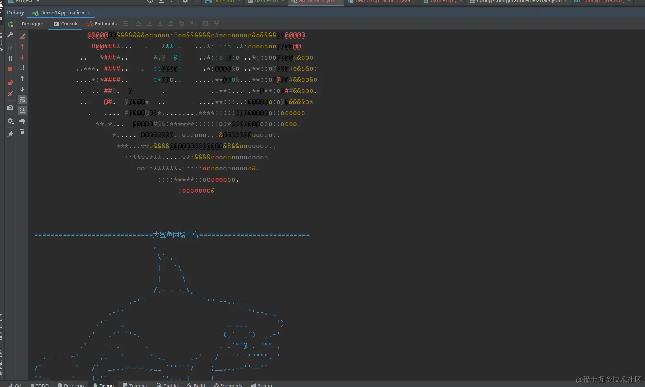Open the Profiler tool window
This screenshot has width=645, height=387.
click(168, 384)
